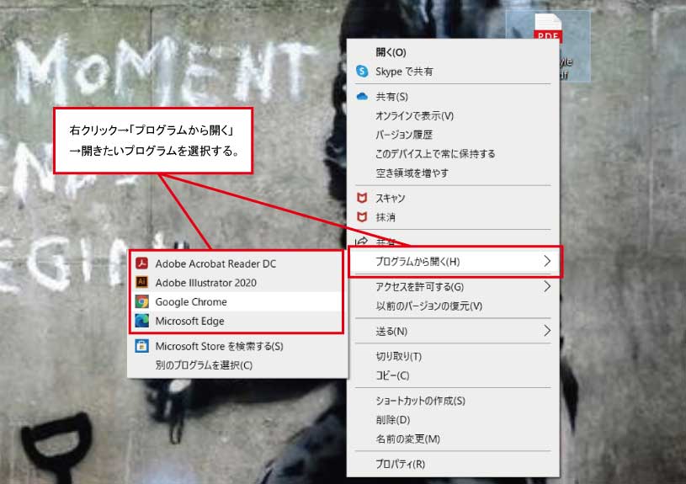Expand the プログラムから開く(H) submenu arrow

click(x=547, y=262)
